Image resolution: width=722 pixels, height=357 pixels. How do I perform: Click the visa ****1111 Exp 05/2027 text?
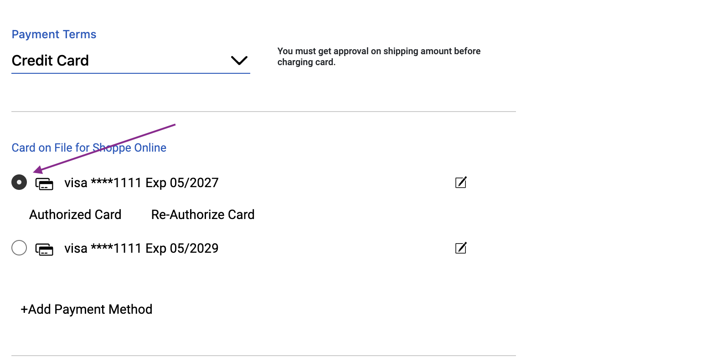pos(141,183)
